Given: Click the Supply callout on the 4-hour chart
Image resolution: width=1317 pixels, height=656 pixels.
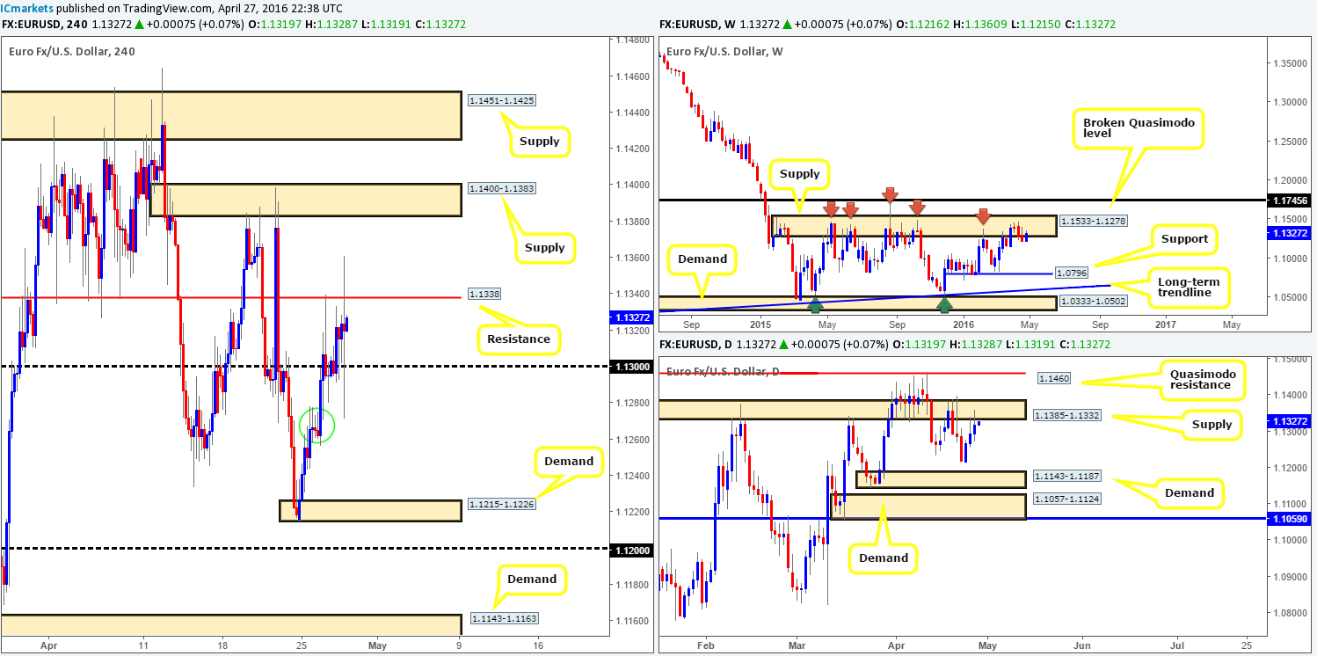Looking at the screenshot, I should tap(540, 141).
